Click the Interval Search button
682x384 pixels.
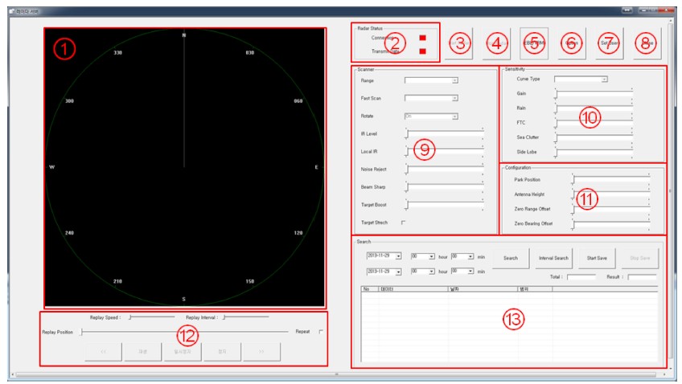[x=553, y=259]
